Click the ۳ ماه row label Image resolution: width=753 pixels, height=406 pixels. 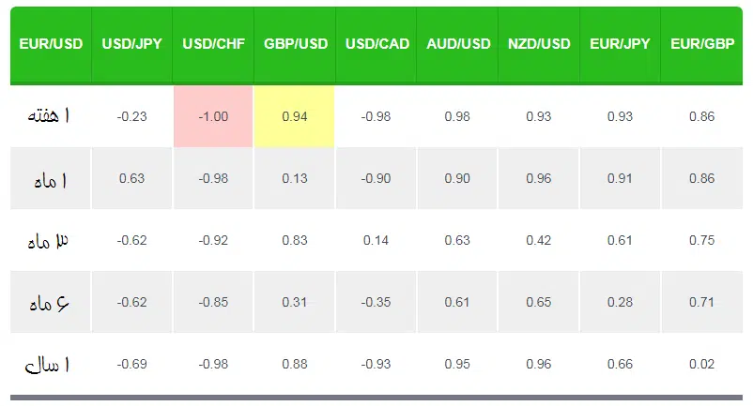click(x=50, y=240)
